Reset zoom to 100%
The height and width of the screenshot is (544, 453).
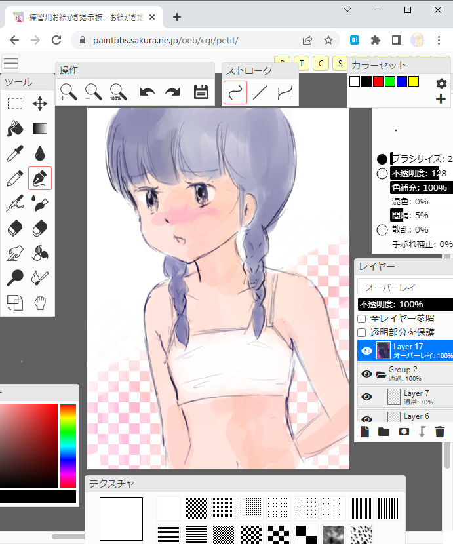[x=119, y=92]
